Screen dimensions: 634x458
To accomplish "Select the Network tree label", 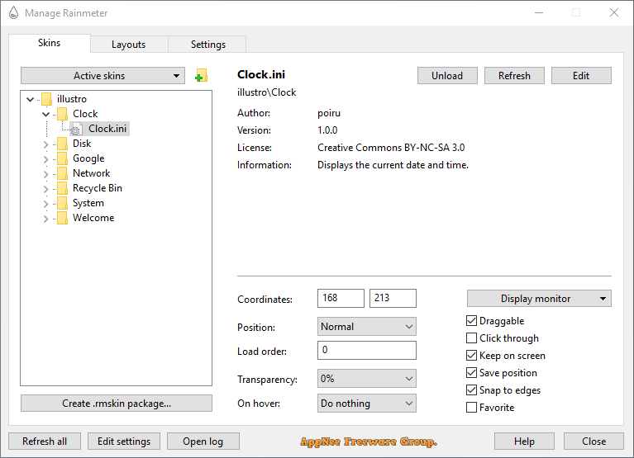I will pyautogui.click(x=92, y=173).
